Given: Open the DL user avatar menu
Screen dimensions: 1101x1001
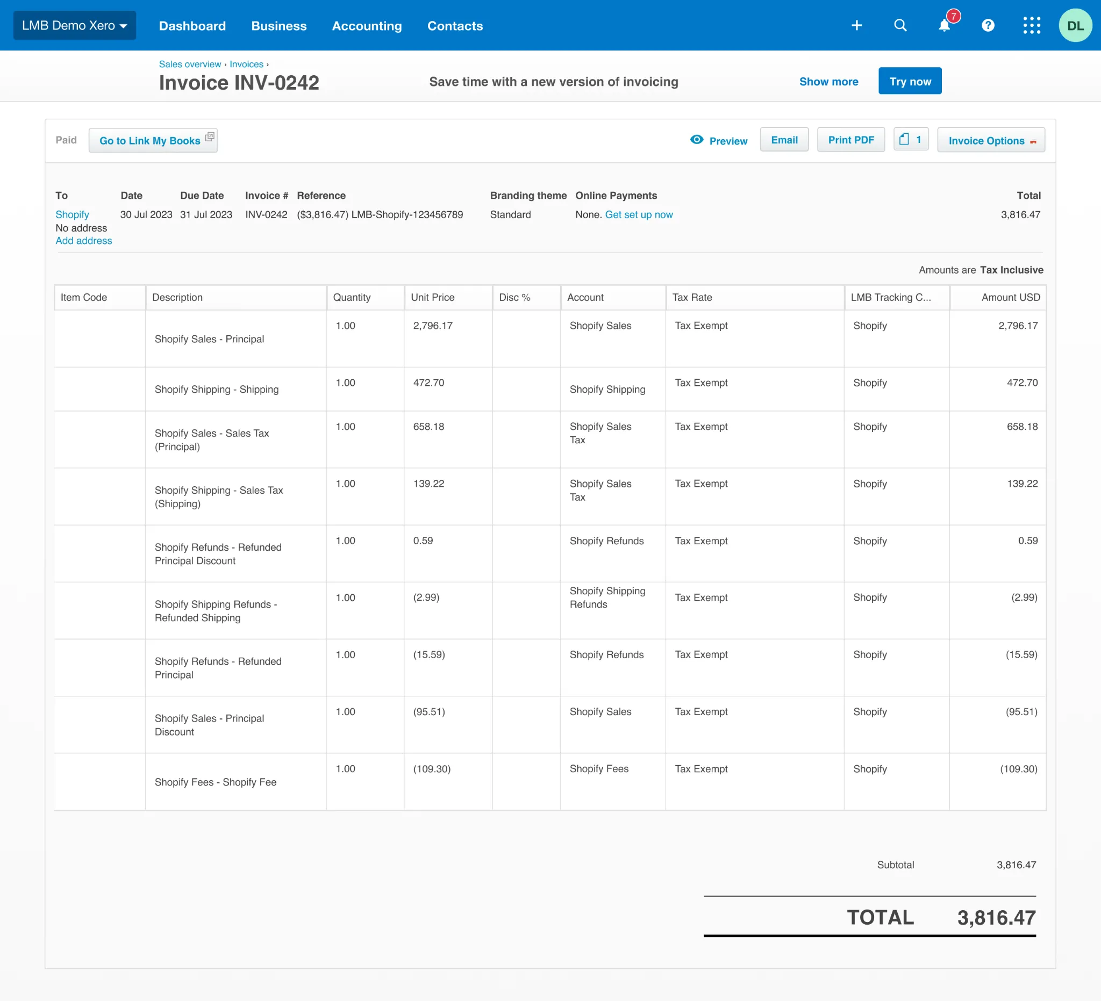Looking at the screenshot, I should (x=1075, y=25).
